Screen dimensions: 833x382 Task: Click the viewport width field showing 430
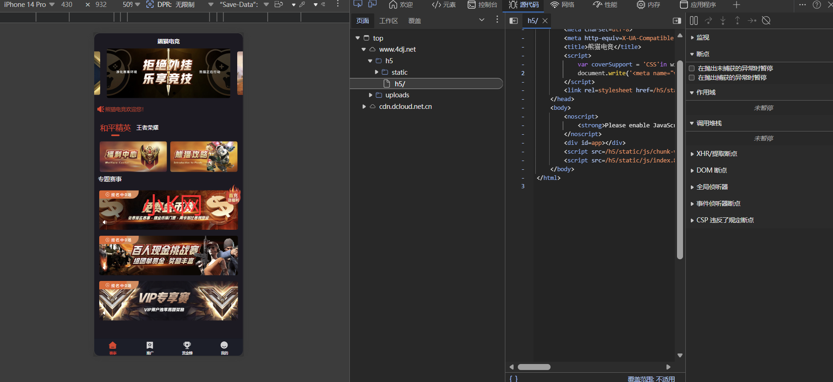click(x=67, y=5)
